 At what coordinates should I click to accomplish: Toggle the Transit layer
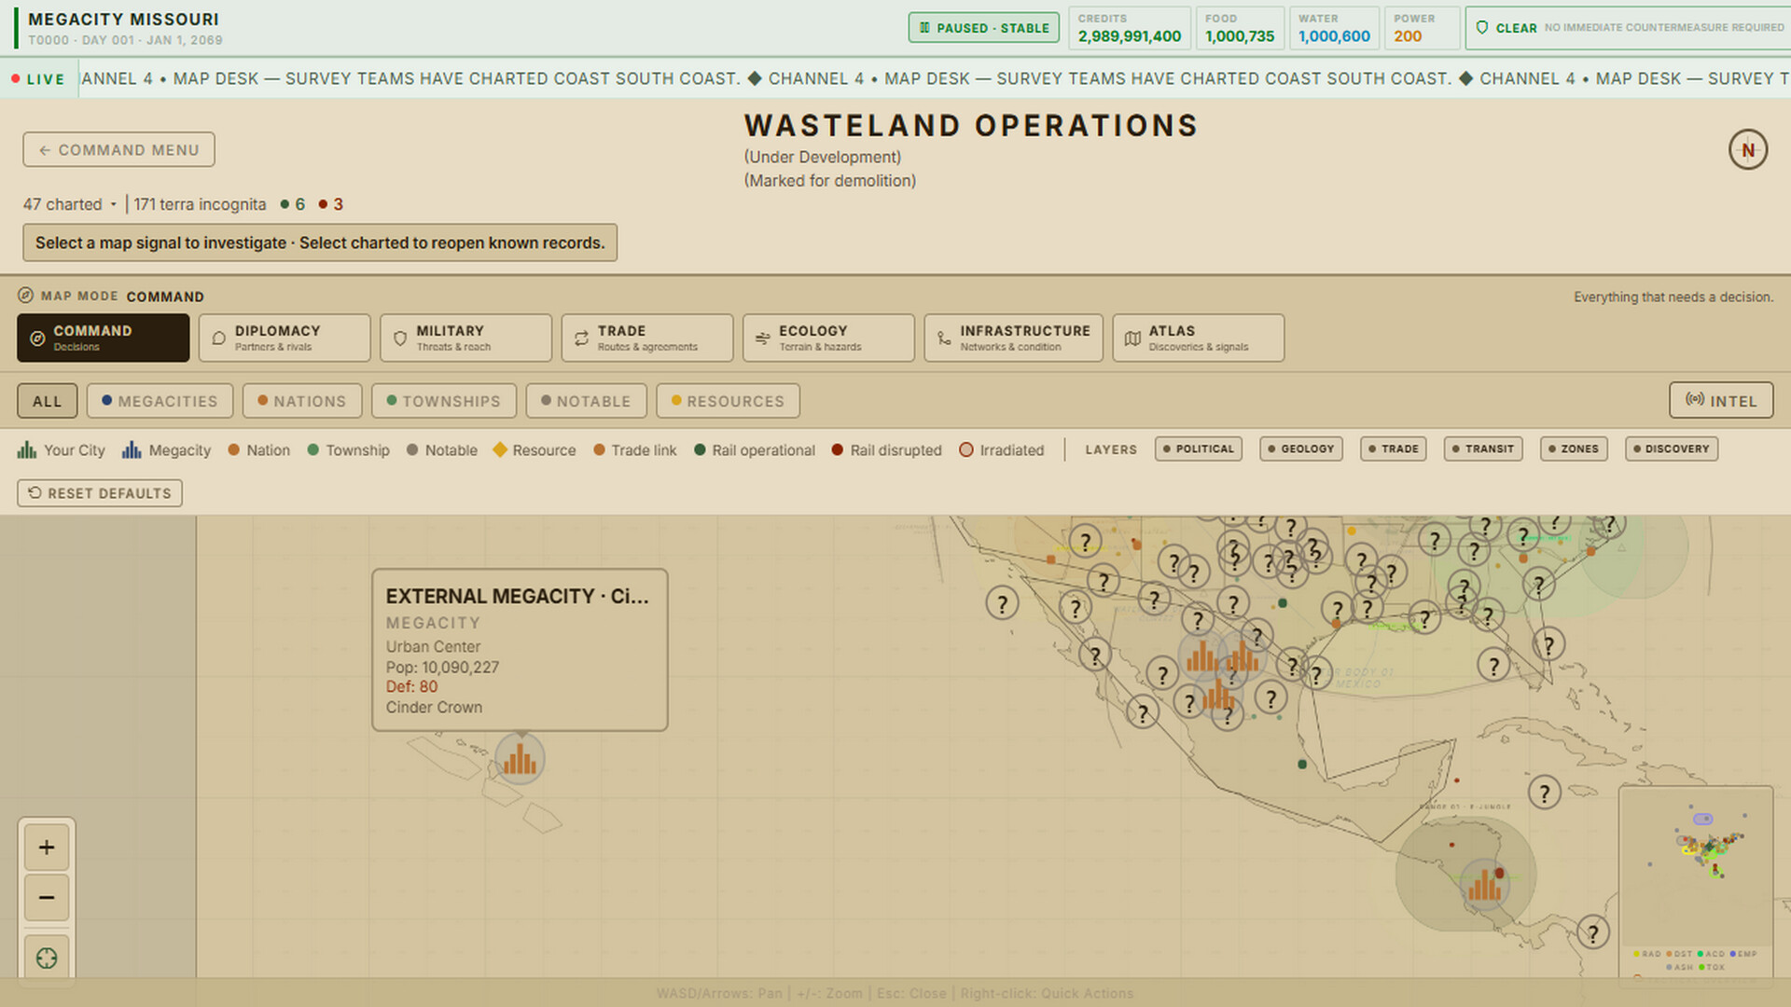pos(1483,449)
